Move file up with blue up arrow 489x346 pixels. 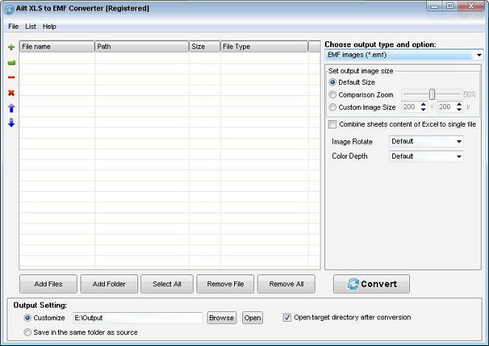[x=11, y=108]
